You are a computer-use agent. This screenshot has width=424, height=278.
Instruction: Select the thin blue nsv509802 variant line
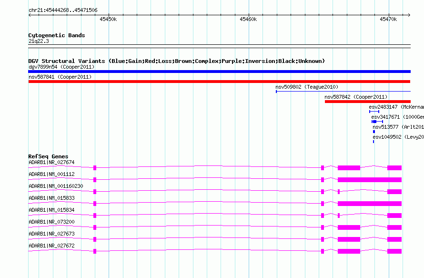click(x=343, y=92)
